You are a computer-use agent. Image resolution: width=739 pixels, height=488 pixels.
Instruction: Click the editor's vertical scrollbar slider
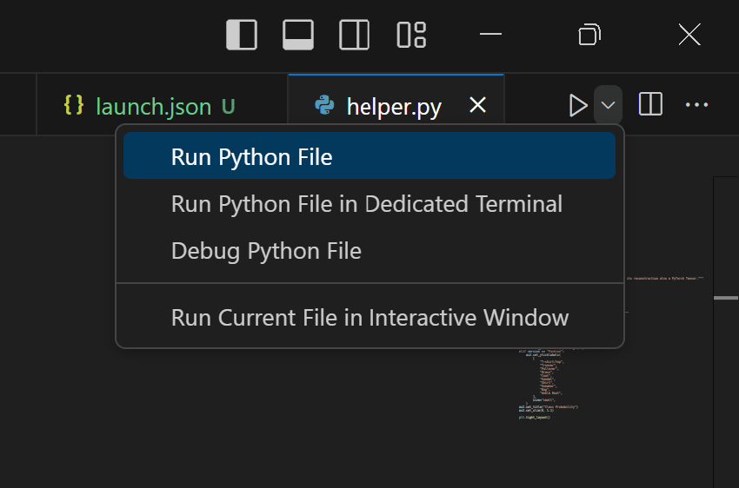tap(726, 298)
